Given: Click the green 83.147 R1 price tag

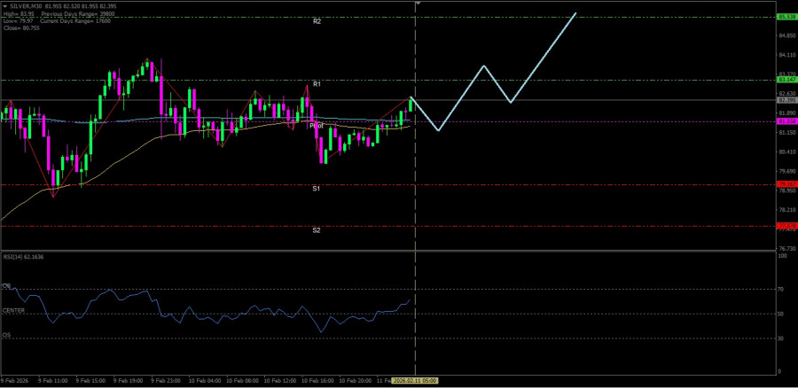Looking at the screenshot, I should 785,80.
